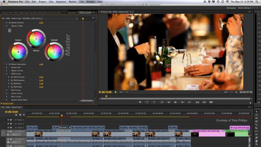Open the Workspace dropdown

tap(248, 8)
